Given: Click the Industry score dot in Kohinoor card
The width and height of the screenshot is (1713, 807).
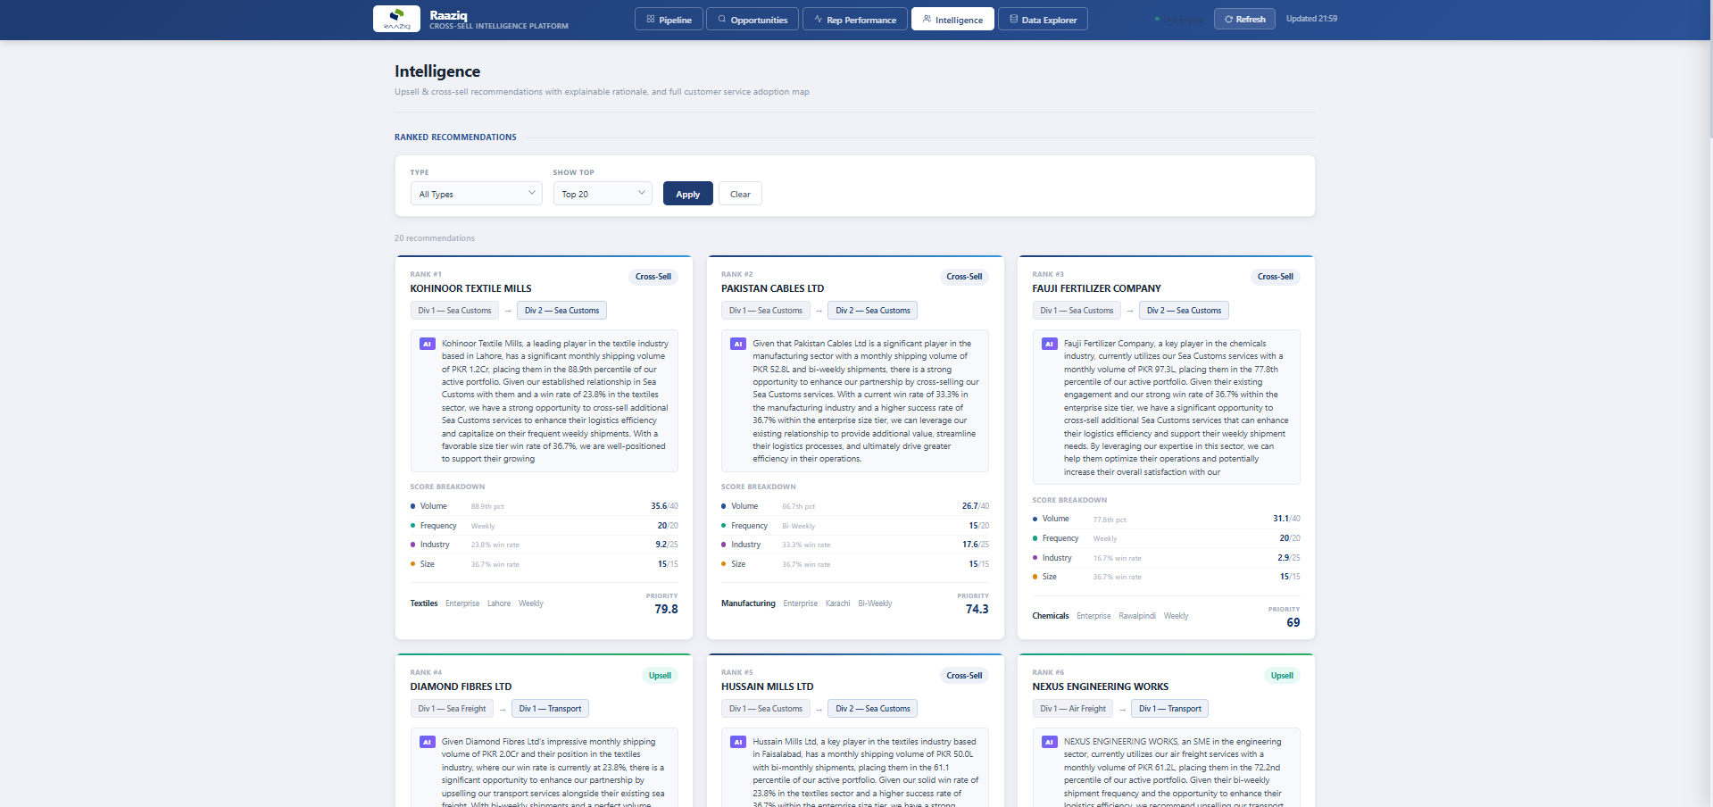Looking at the screenshot, I should (x=412, y=545).
